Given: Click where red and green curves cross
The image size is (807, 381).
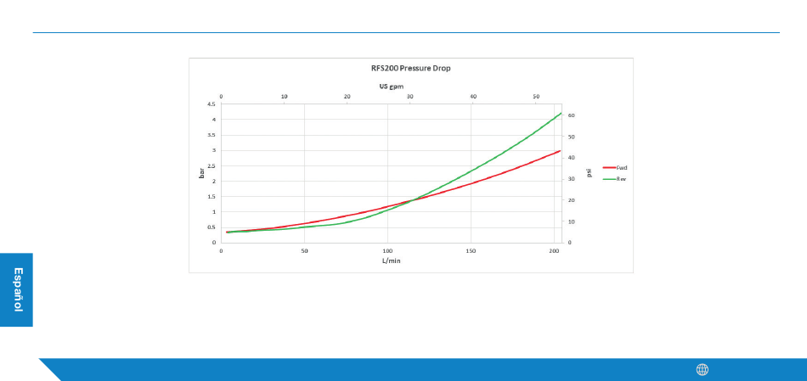Looking at the screenshot, I should pos(414,200).
